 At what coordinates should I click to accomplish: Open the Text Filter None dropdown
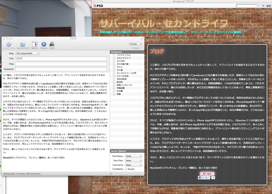(x=133, y=161)
